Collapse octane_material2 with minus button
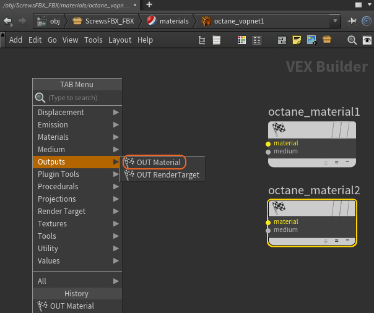Screen dimensions: 374x313 pyautogui.click(x=347, y=240)
